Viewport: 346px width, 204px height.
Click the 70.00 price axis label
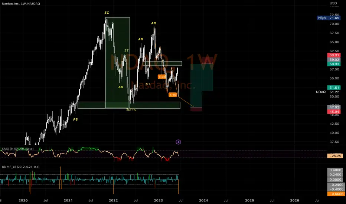coord(334,24)
